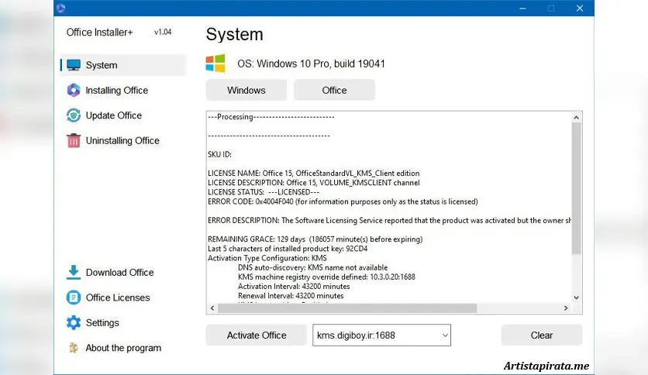This screenshot has height=375, width=648.
Task: Click the Office info button
Action: (334, 90)
